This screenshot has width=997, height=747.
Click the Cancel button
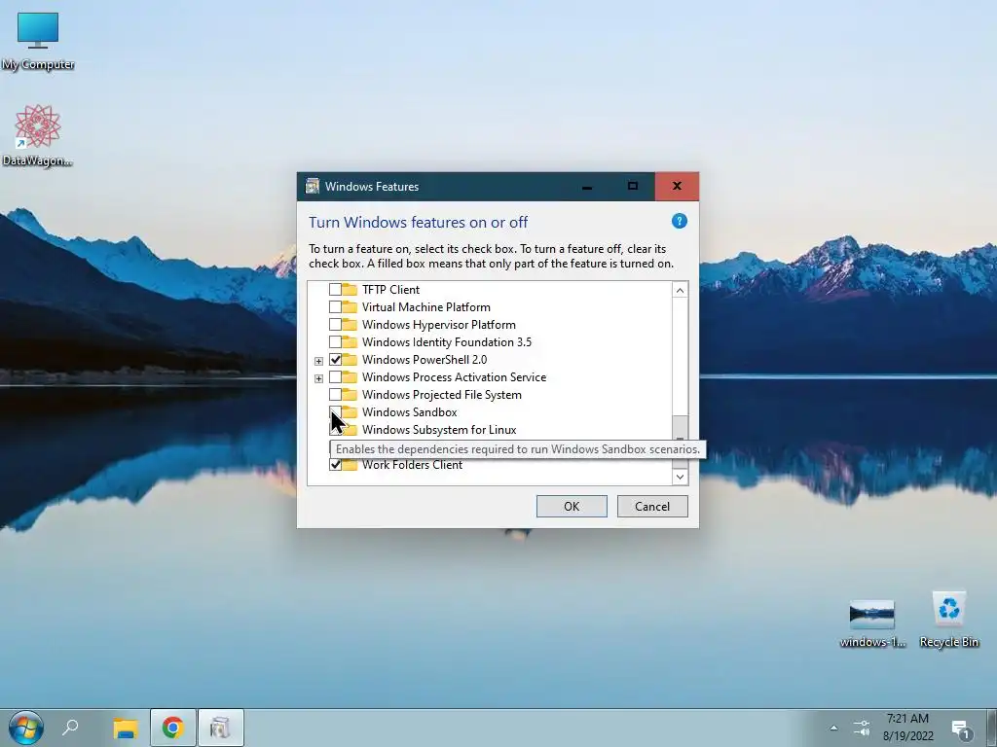652,506
